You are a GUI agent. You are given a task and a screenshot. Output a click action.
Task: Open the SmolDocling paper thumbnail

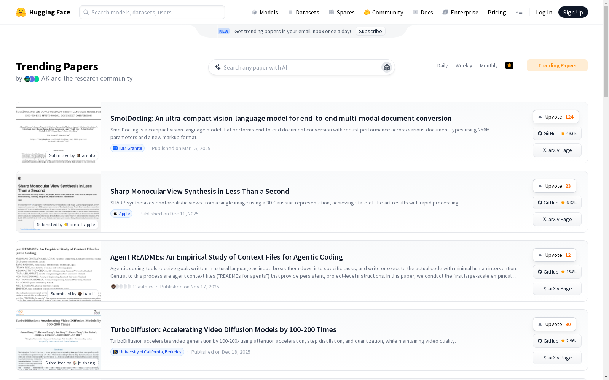click(59, 133)
